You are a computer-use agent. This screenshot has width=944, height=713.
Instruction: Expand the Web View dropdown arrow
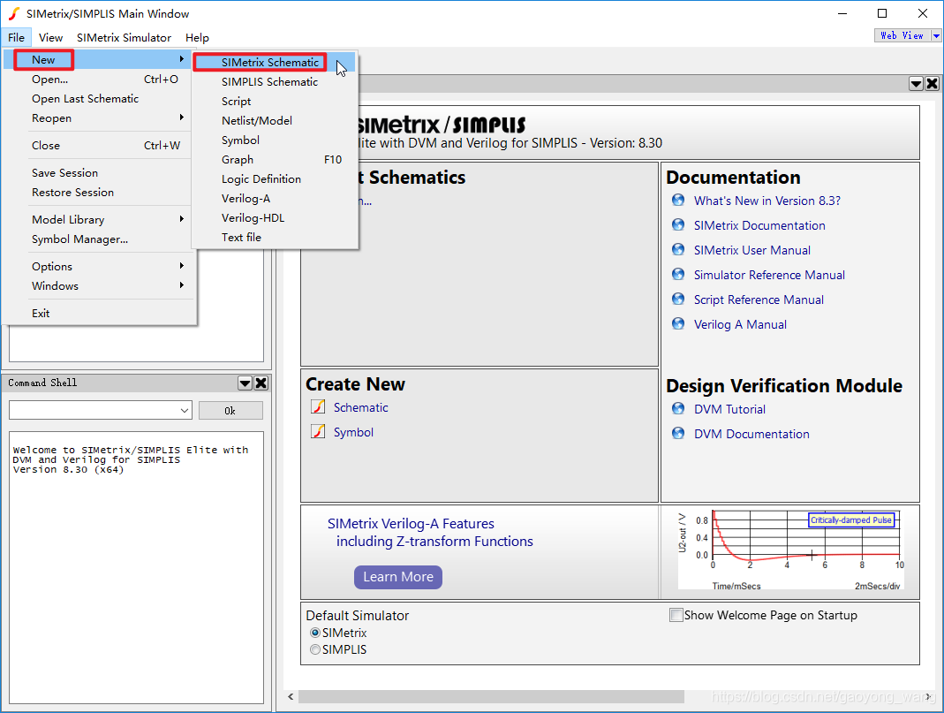coord(937,36)
